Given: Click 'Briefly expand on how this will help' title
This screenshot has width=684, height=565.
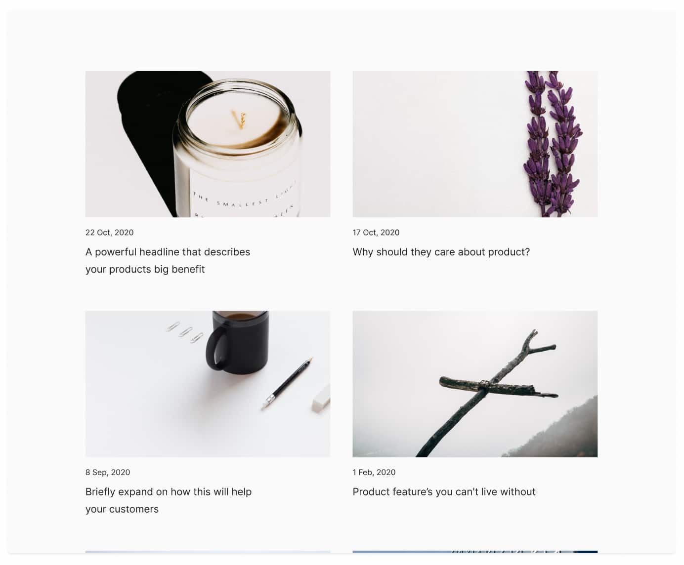Looking at the screenshot, I should 169,492.
